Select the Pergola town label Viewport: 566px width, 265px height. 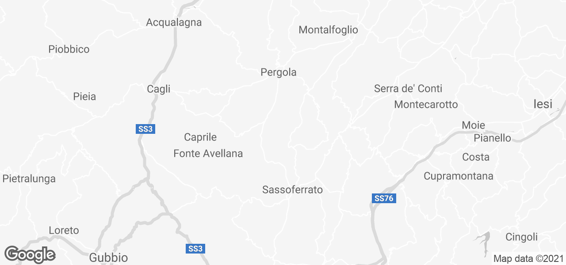click(x=279, y=72)
